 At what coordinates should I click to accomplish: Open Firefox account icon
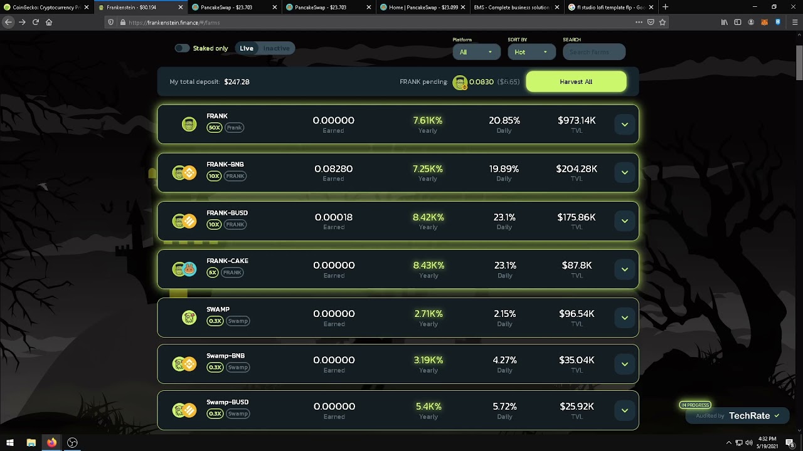tap(751, 22)
